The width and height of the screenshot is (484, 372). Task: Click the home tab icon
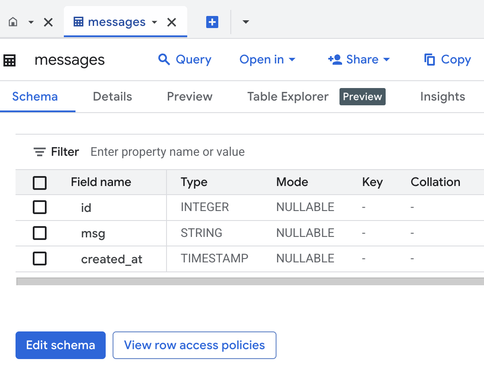(x=13, y=22)
